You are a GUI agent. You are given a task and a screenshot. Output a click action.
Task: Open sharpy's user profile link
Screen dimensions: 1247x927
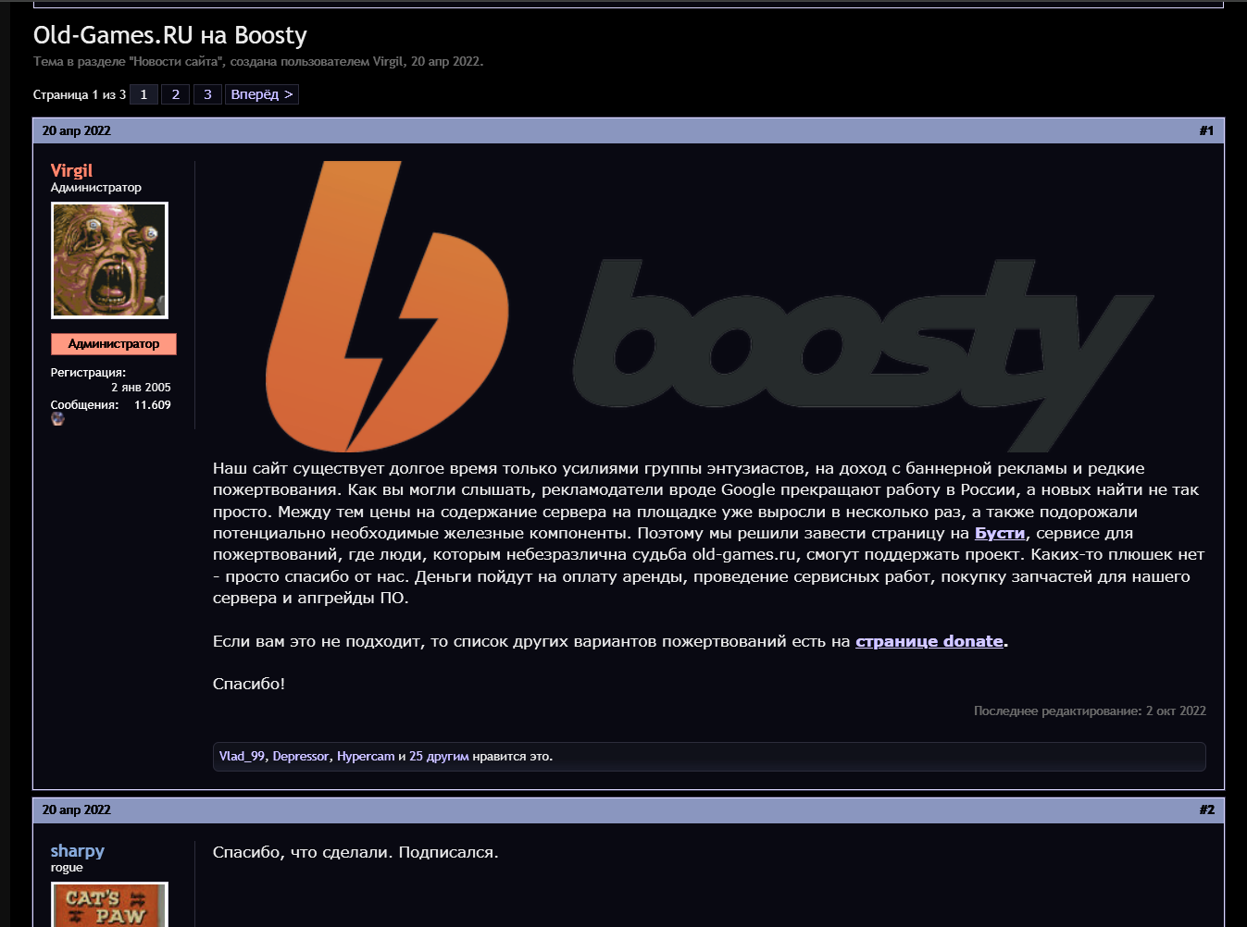click(78, 851)
